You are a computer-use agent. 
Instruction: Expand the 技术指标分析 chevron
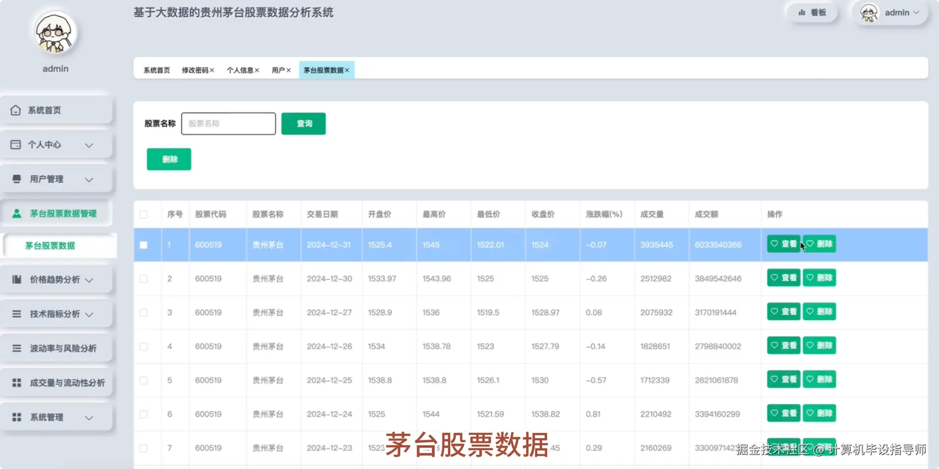point(89,314)
